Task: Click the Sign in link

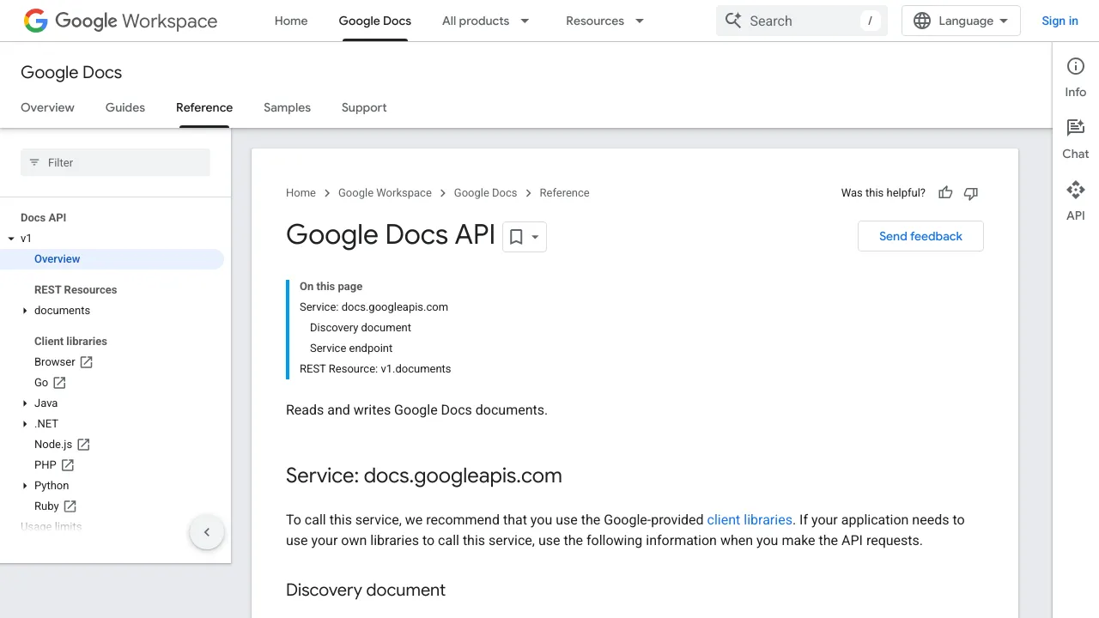Action: pos(1060,21)
